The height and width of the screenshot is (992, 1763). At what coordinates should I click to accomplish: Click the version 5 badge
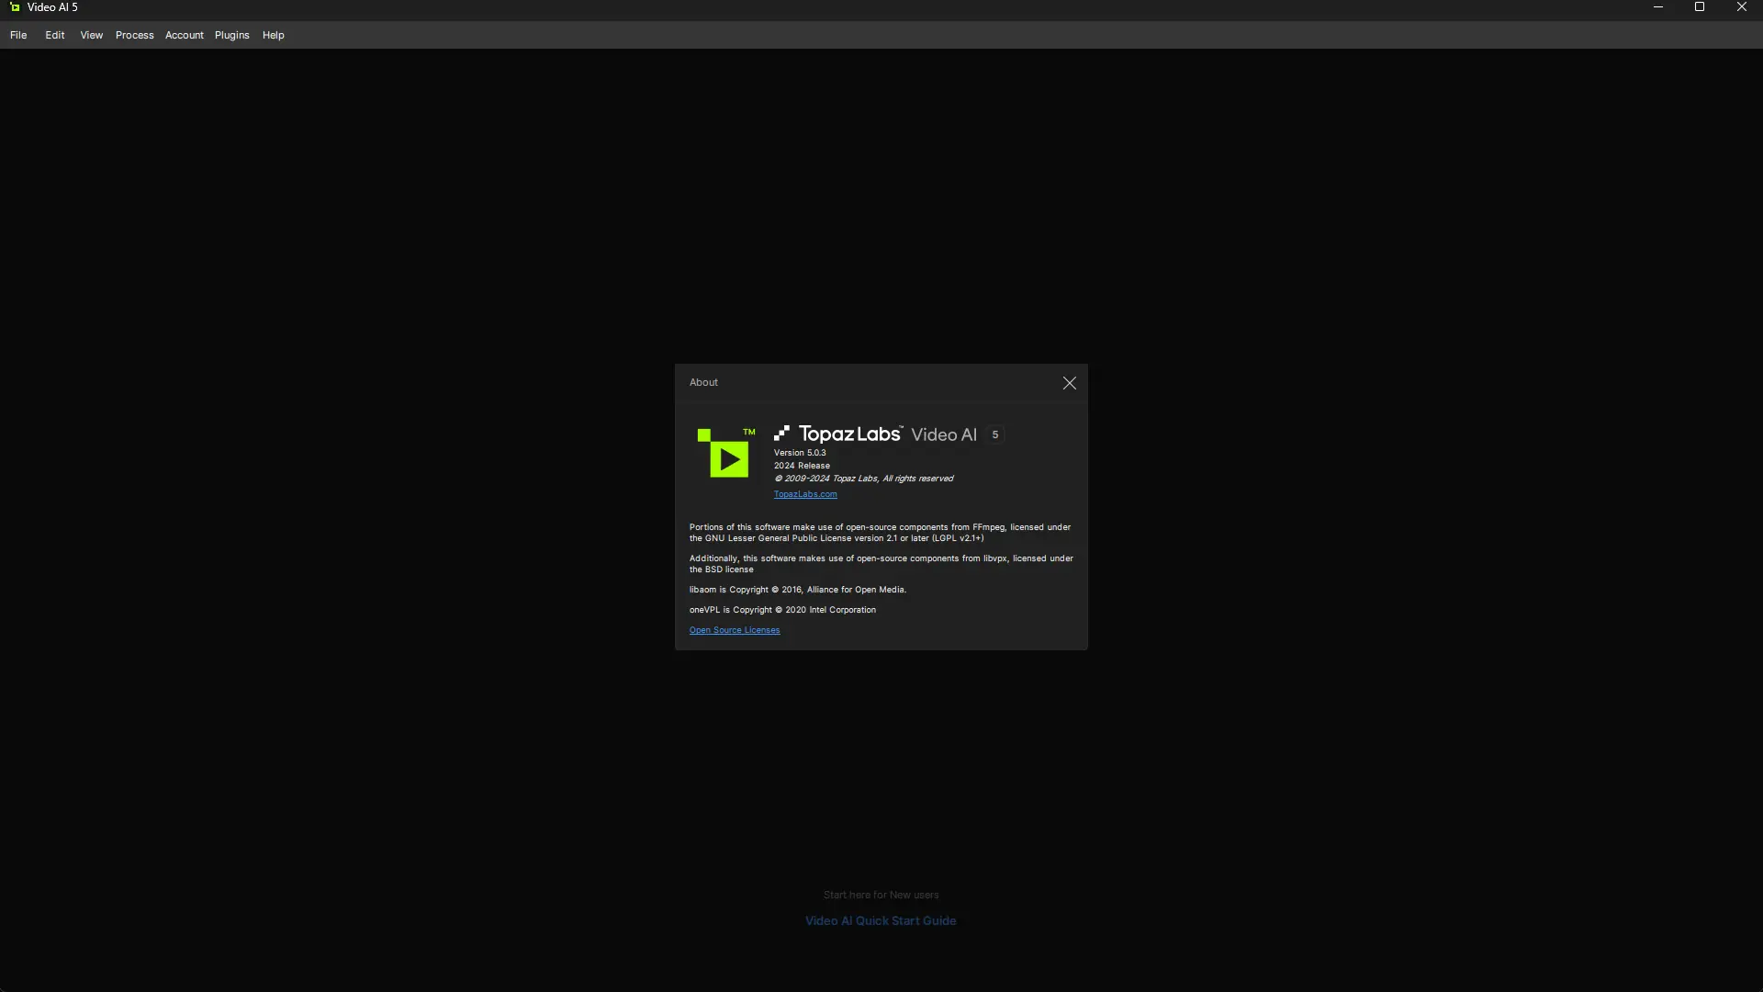point(994,434)
